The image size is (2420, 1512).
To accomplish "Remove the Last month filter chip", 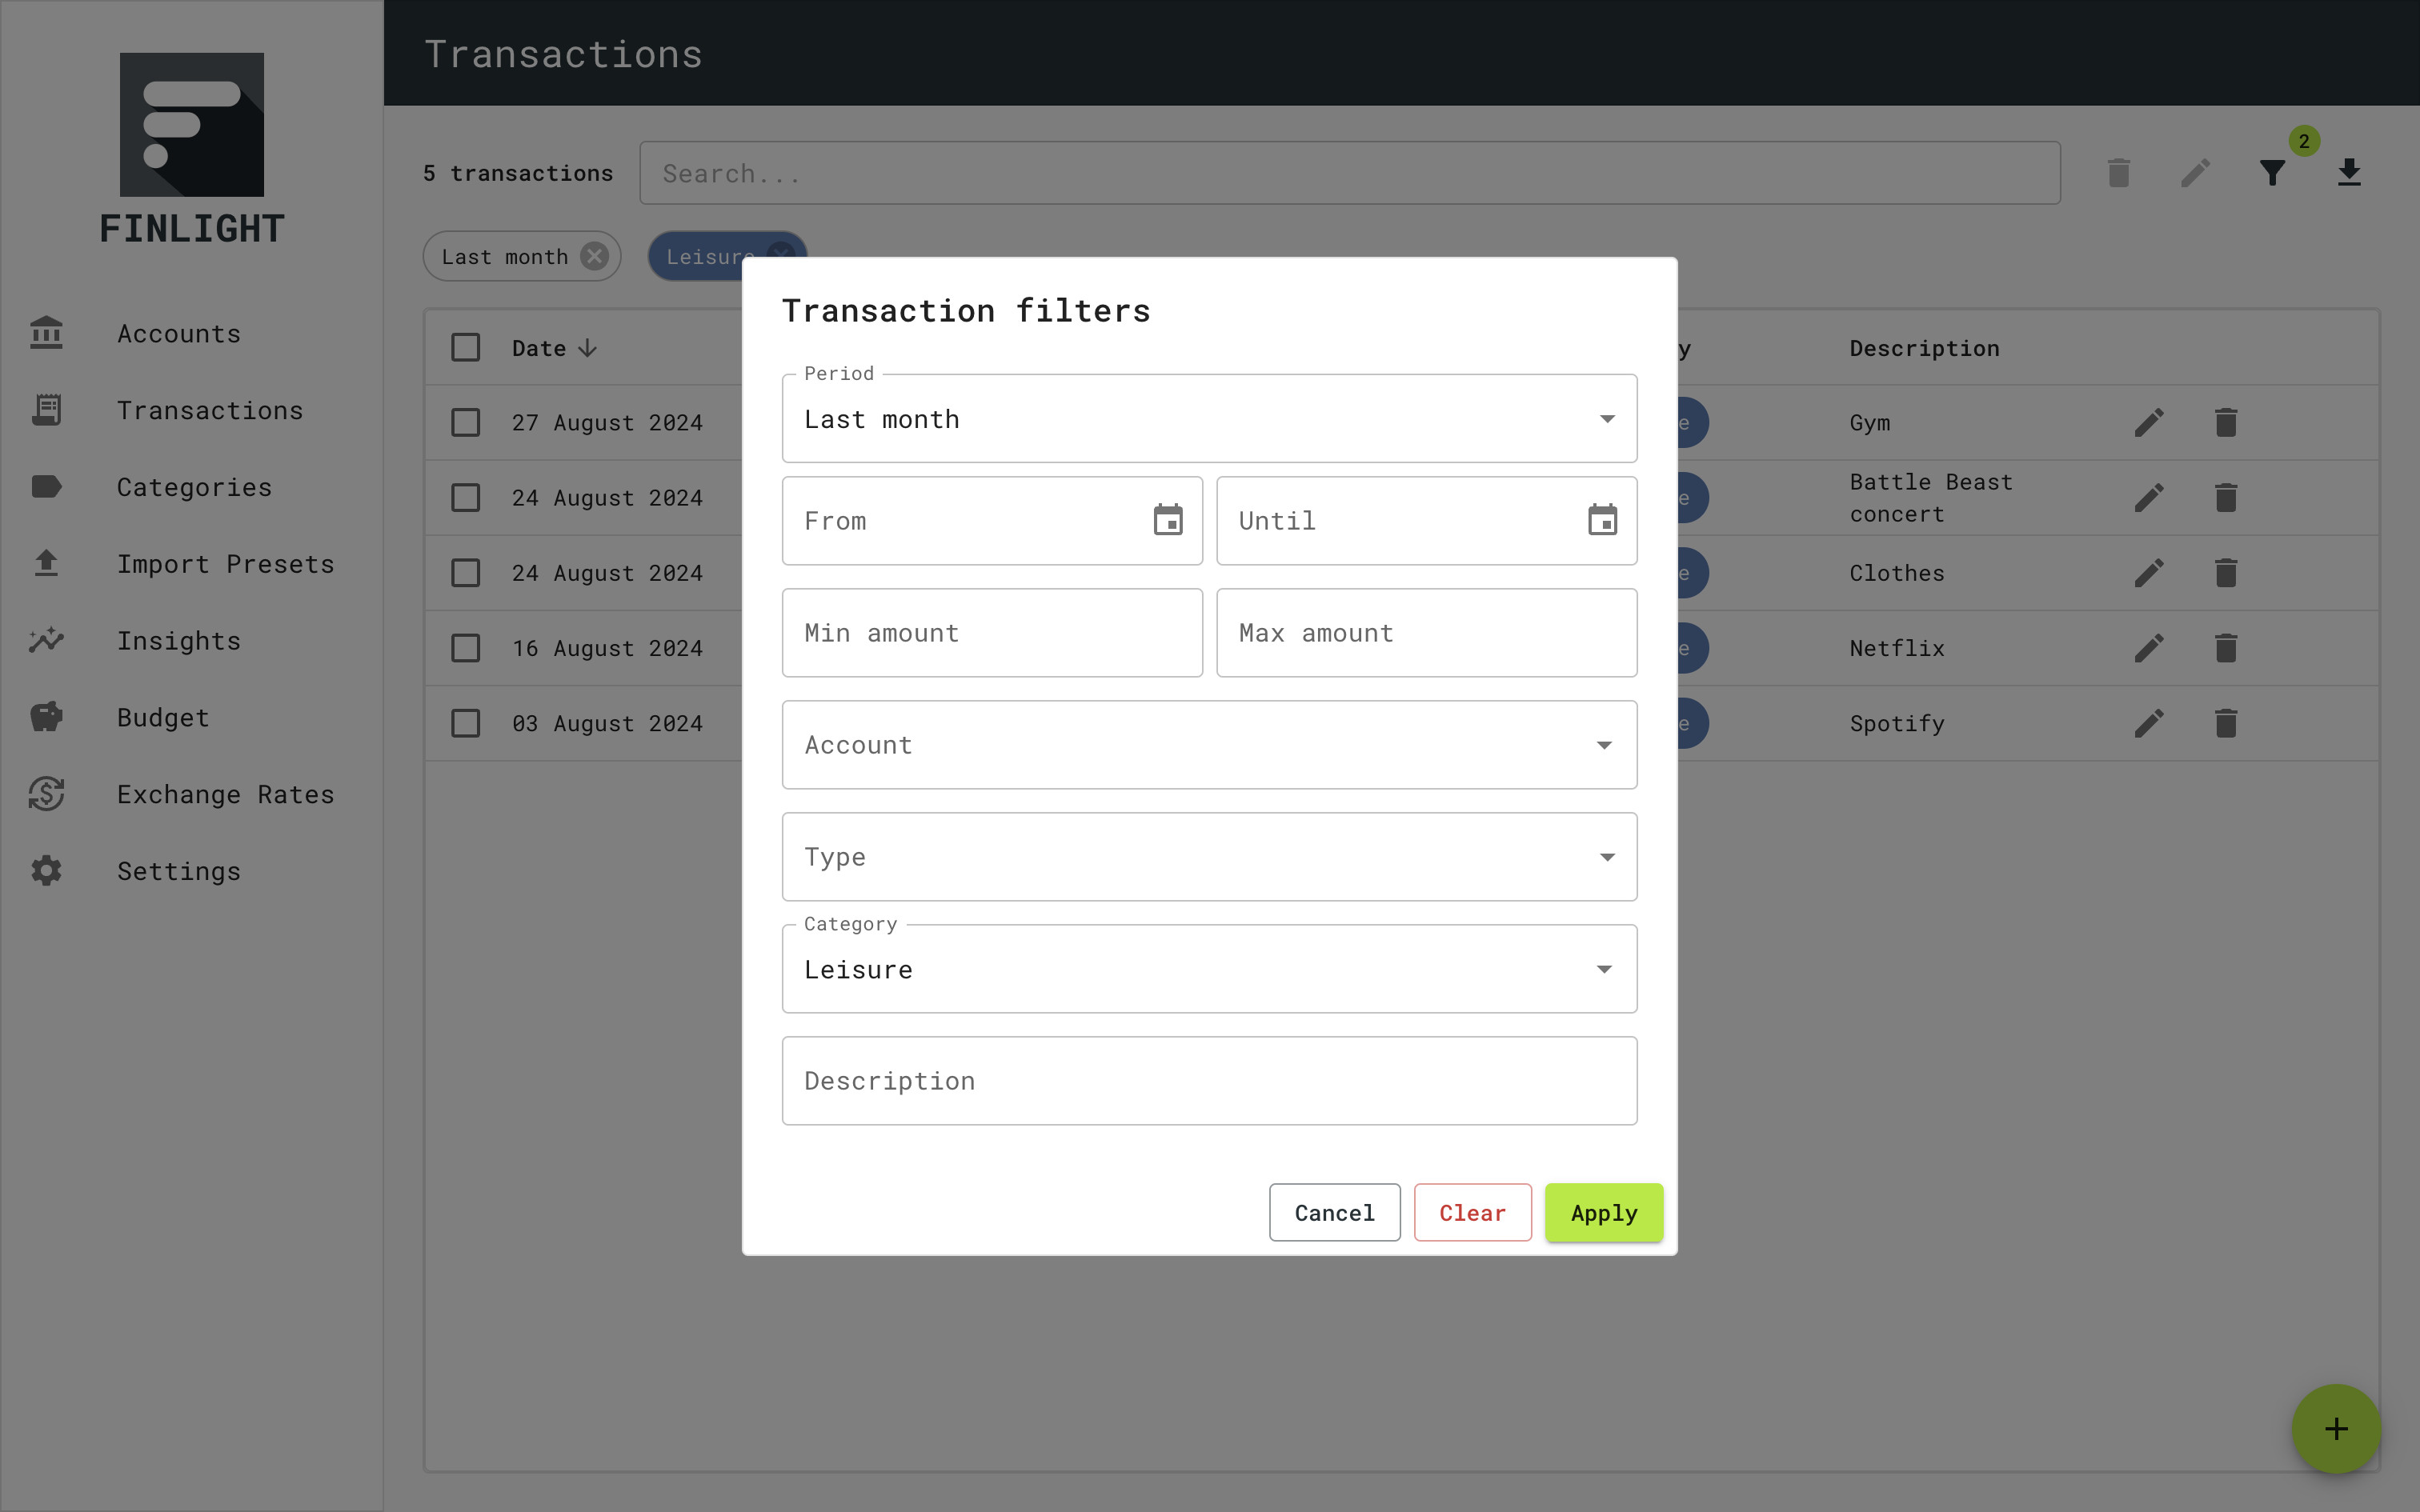I will tap(595, 257).
